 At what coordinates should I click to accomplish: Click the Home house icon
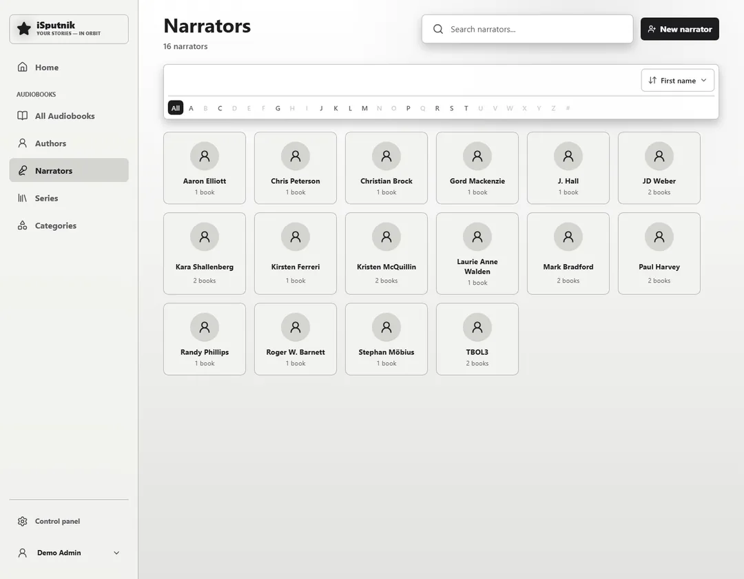(22, 67)
